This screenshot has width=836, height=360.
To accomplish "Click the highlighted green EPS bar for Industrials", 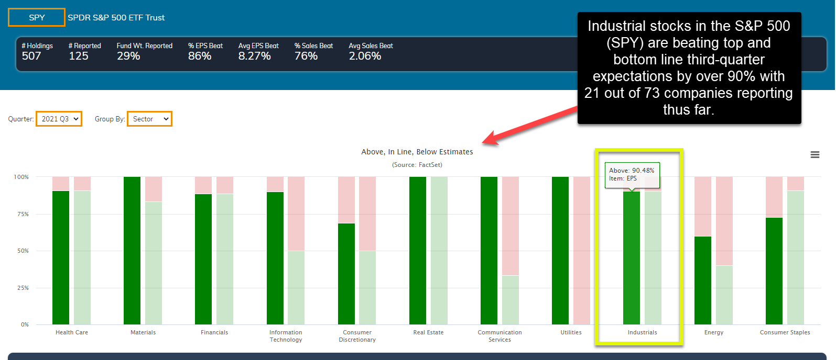I will (x=632, y=258).
